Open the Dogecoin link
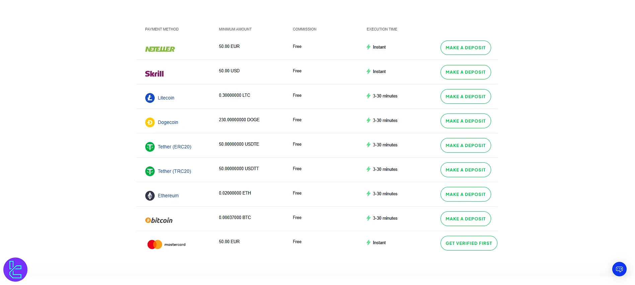 pos(168,122)
